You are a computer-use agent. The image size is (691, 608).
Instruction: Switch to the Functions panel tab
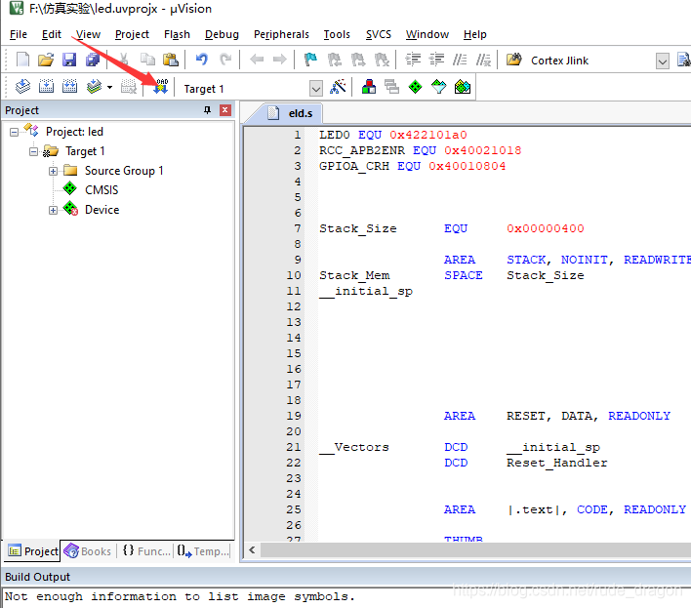pyautogui.click(x=146, y=551)
